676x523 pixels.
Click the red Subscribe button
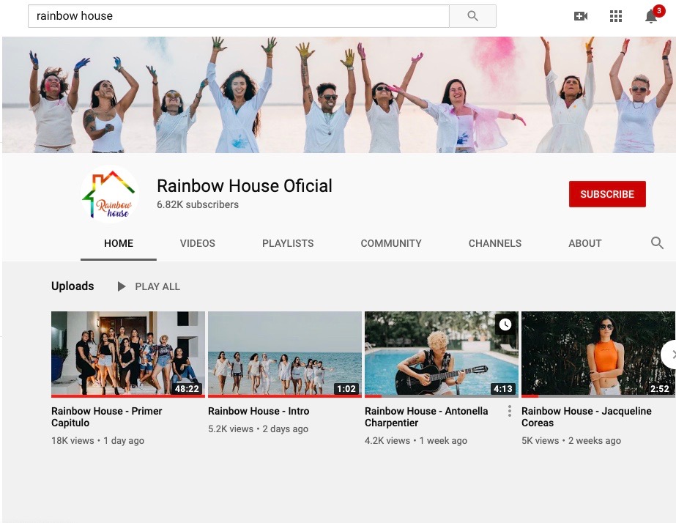pos(607,194)
